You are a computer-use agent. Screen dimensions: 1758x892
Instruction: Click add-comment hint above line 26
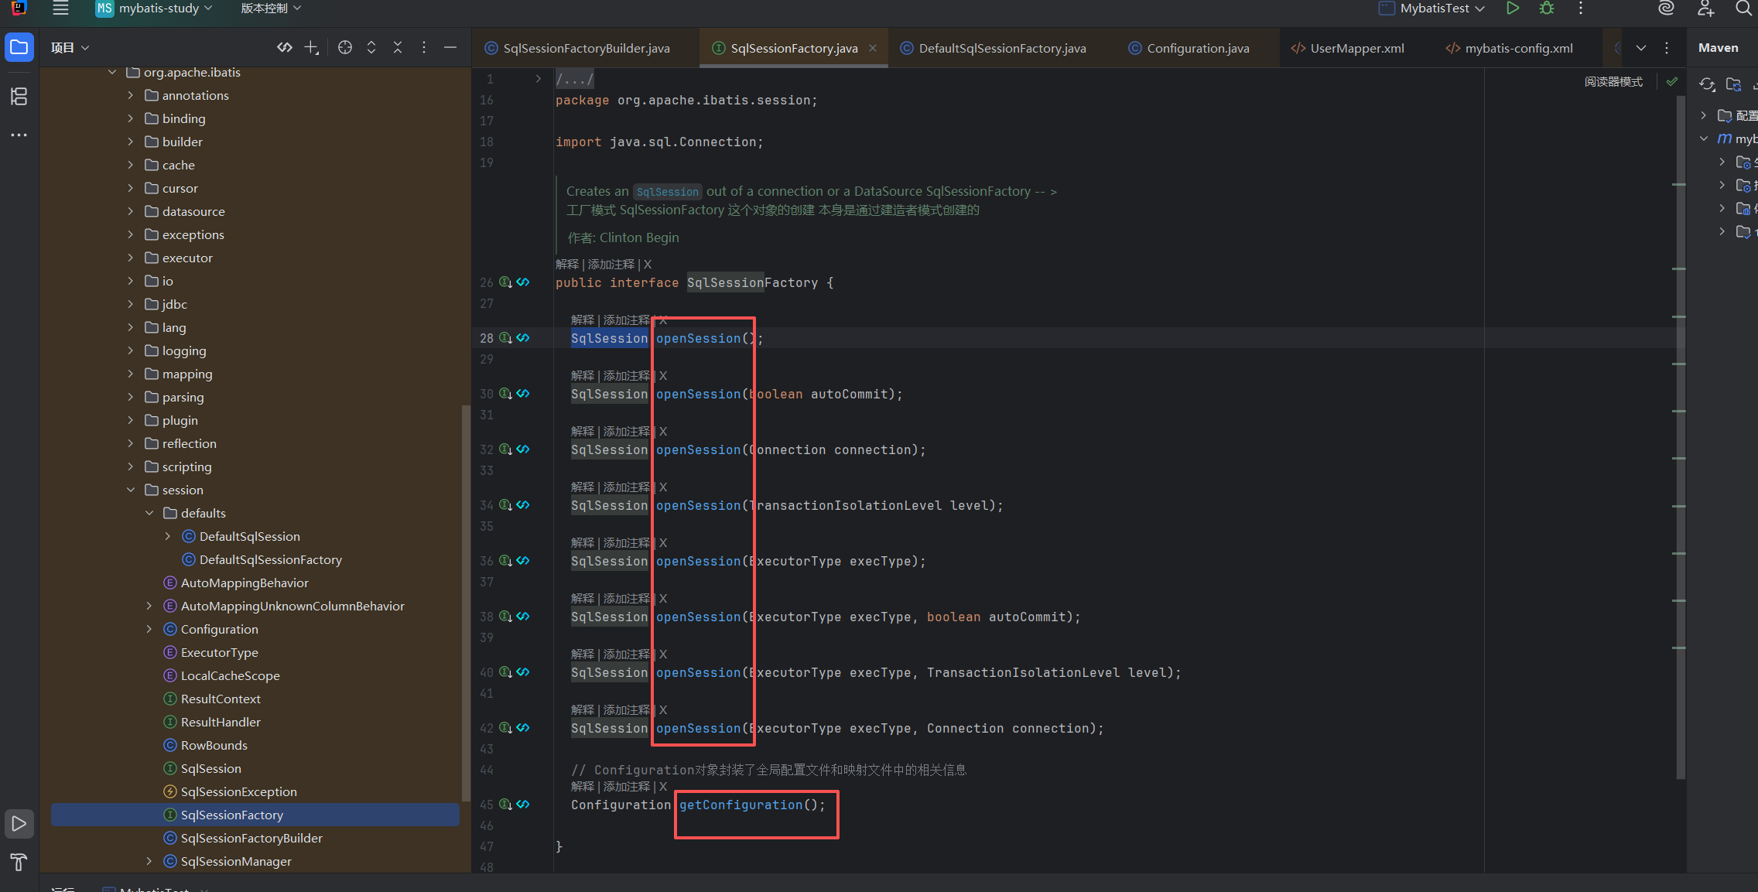tap(611, 265)
